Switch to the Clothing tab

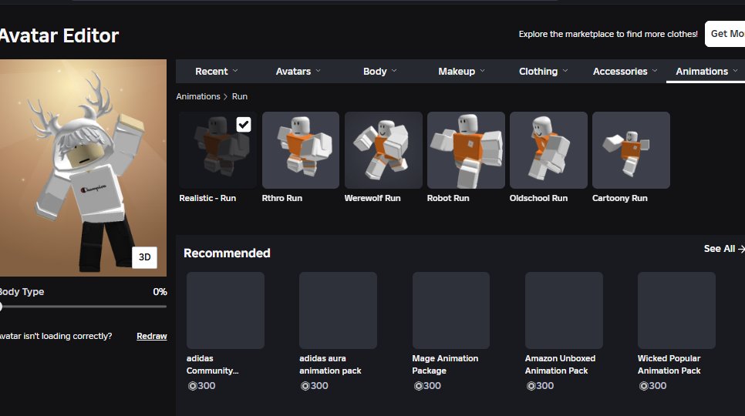coord(543,71)
